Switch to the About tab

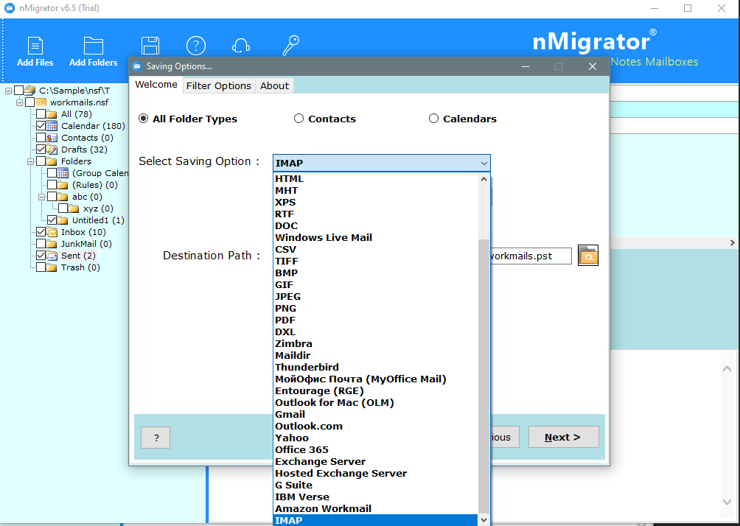coord(274,86)
